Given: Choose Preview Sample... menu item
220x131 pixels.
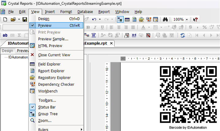Looking at the screenshot, I should pyautogui.click(x=56, y=39).
